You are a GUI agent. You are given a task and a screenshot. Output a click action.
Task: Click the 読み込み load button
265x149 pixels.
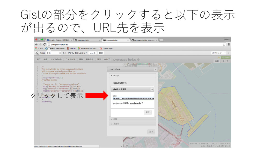click(90, 59)
